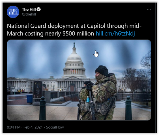This screenshot has width=159, height=135.
Task: Click the dark information sign in the photo
Action: point(38,90)
